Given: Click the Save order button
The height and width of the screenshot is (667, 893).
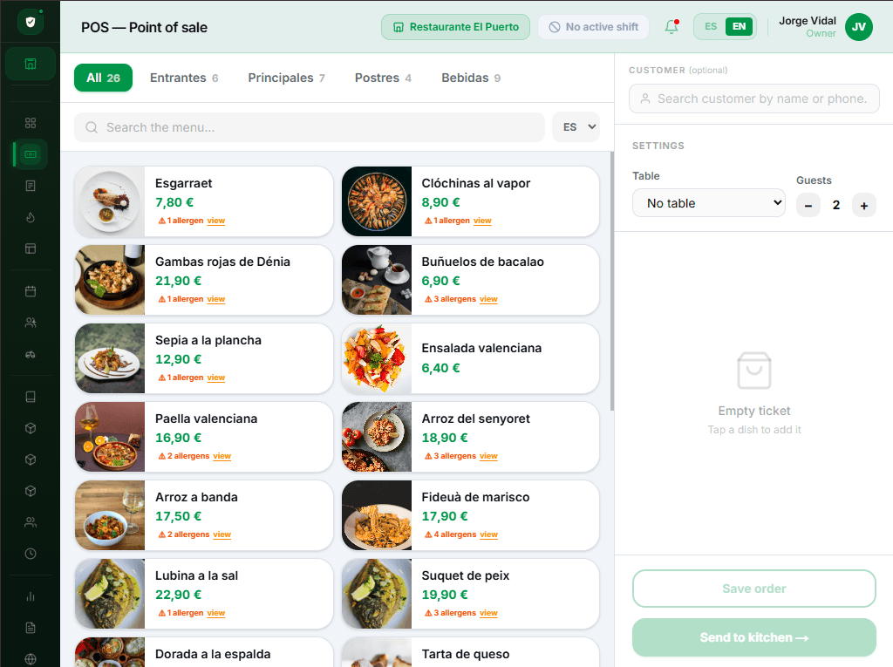Looking at the screenshot, I should pyautogui.click(x=754, y=589).
